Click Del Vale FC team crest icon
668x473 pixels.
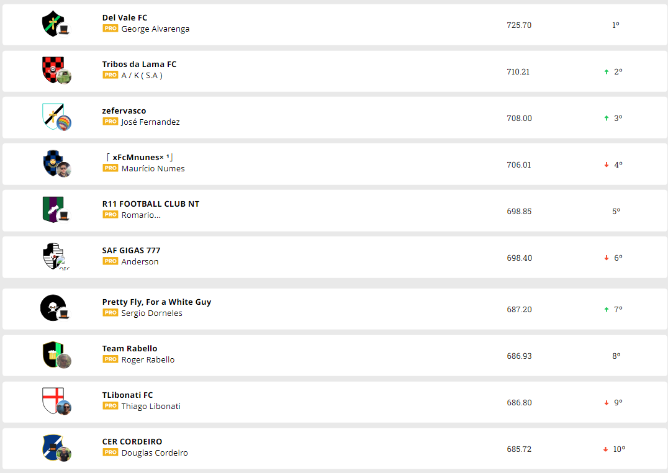tap(53, 24)
